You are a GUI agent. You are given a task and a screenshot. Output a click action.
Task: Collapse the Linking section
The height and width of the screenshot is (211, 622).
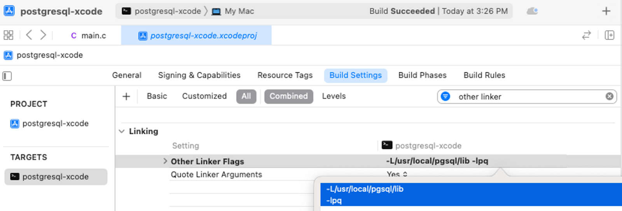tap(122, 131)
